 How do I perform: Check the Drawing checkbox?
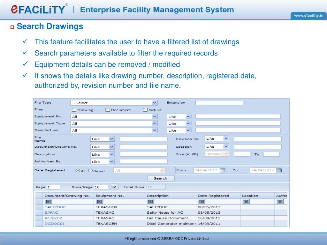(74, 110)
